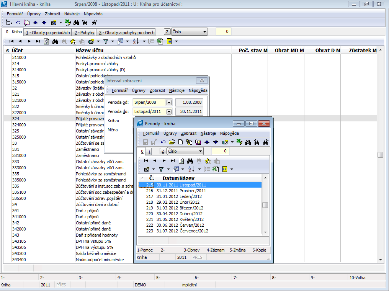Switch to the Obraty po periodách tab
389x291 pixels.
(48, 33)
